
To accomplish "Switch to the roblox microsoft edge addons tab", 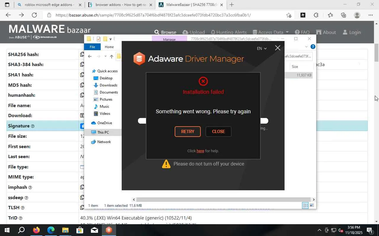I will pos(49,5).
